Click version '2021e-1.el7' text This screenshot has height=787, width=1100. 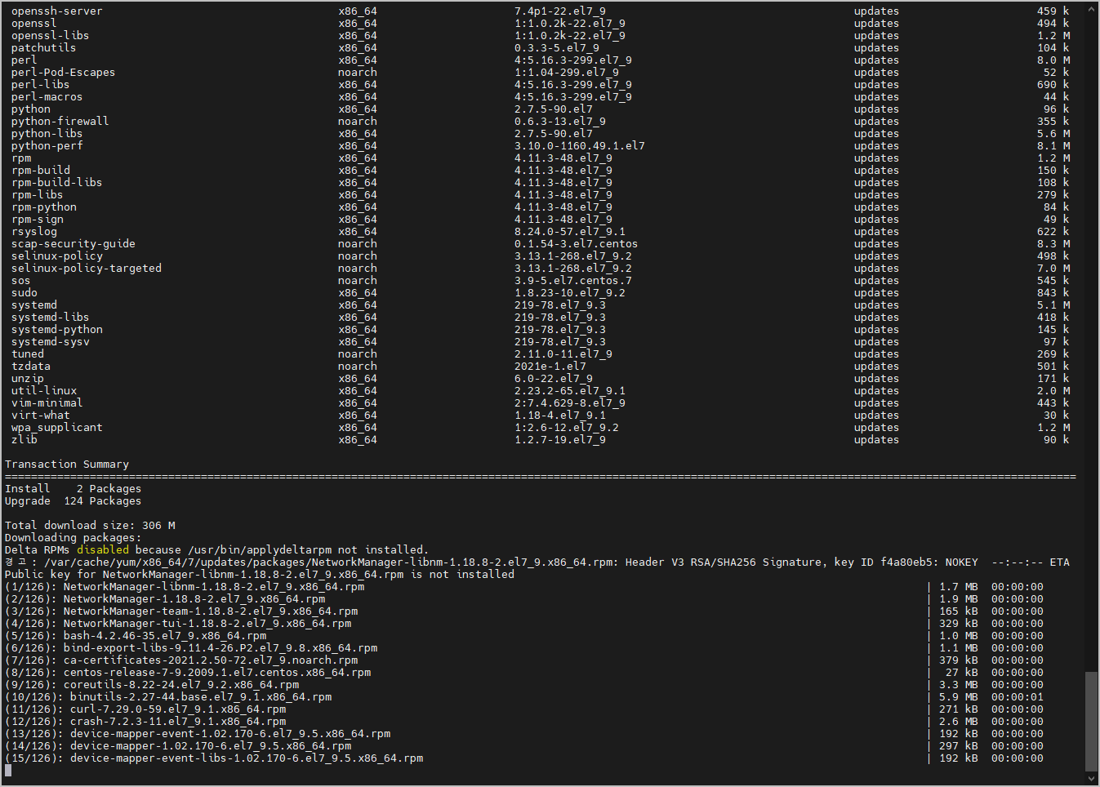pos(550,367)
